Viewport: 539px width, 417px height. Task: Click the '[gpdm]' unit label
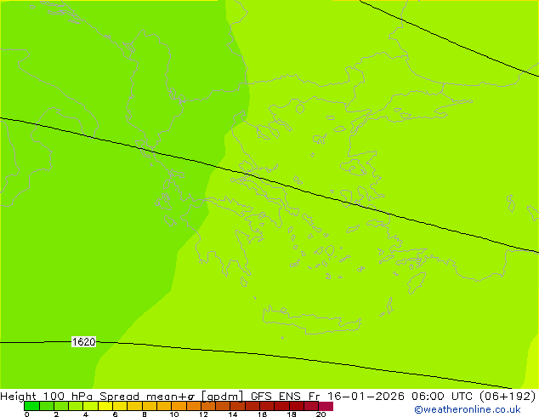click(x=223, y=396)
